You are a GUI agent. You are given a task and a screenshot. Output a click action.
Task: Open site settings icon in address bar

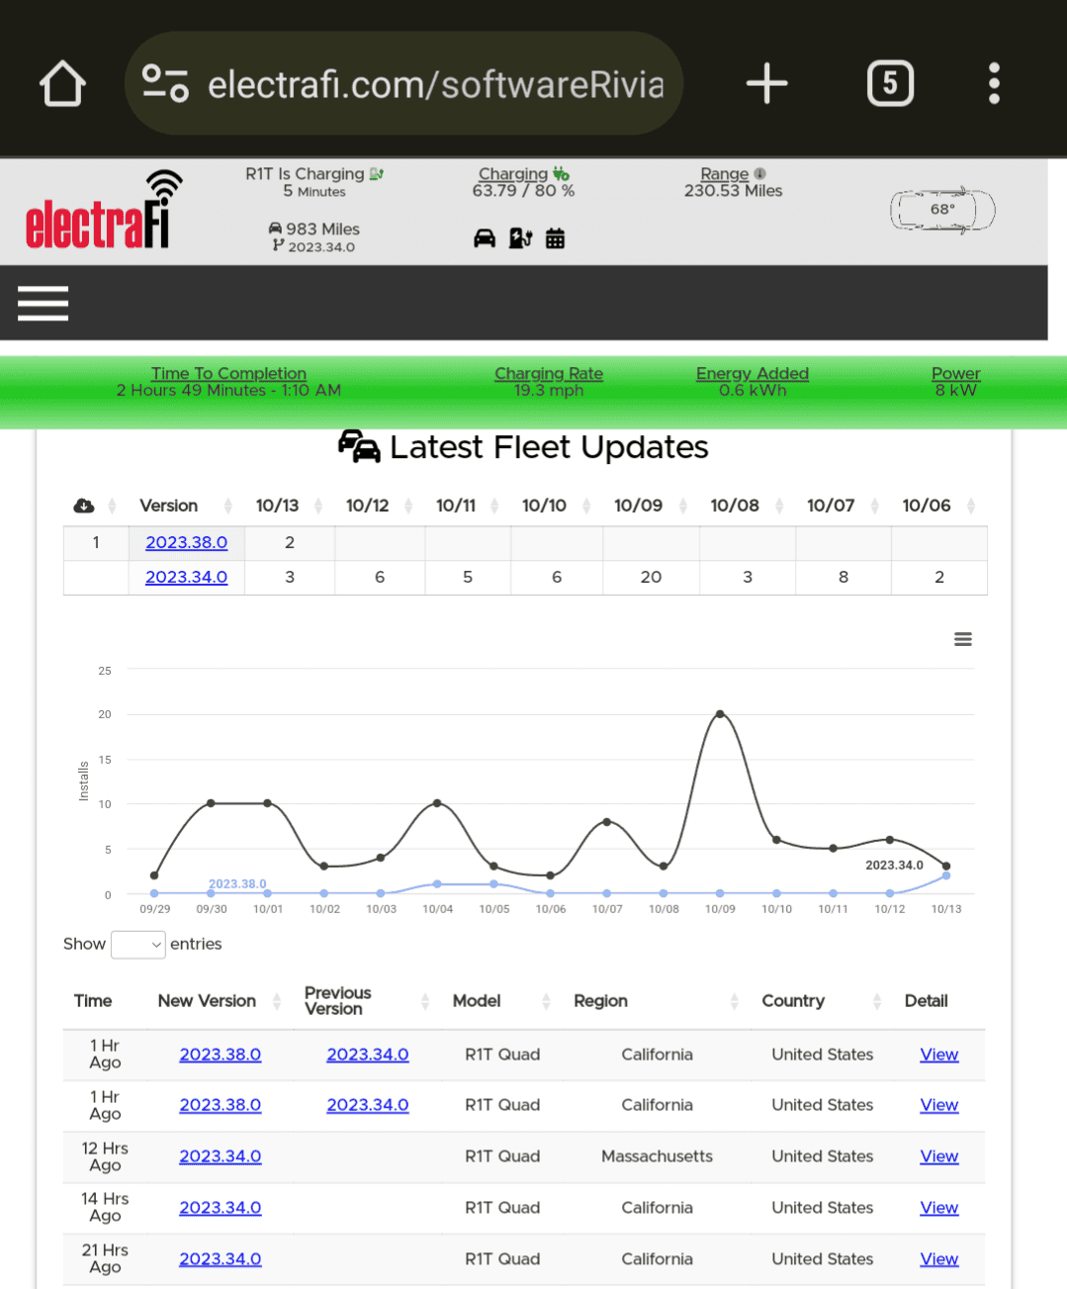point(165,83)
